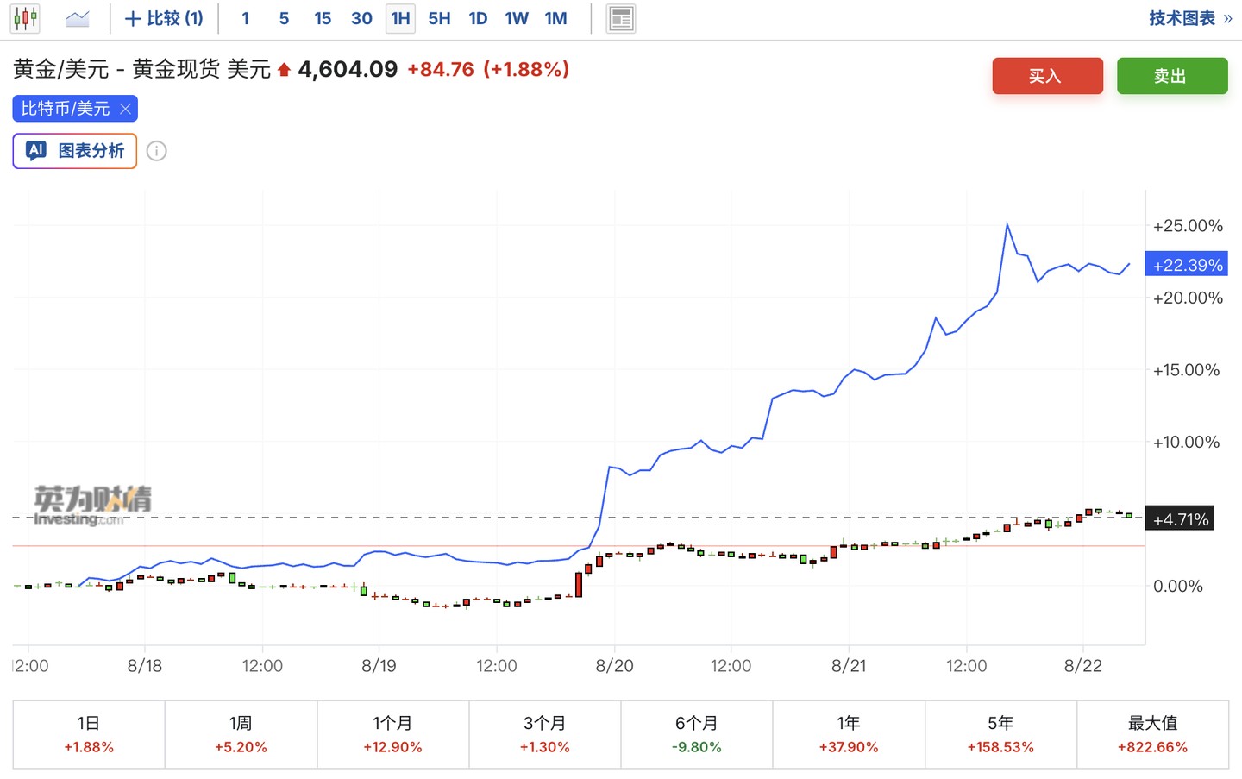This screenshot has height=779, width=1242.
Task: Click the 8/20 date marker on axis
Action: pyautogui.click(x=614, y=666)
